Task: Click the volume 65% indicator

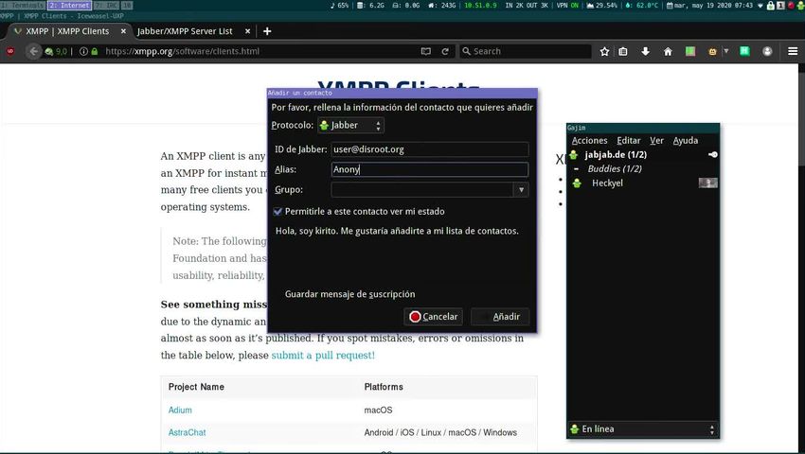Action: click(x=339, y=5)
